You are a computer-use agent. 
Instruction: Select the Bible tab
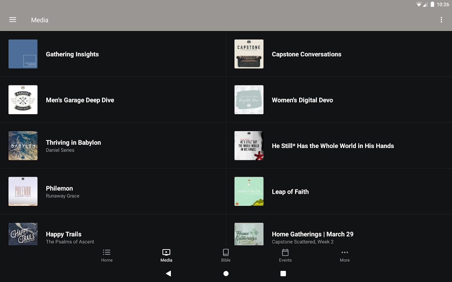click(226, 256)
